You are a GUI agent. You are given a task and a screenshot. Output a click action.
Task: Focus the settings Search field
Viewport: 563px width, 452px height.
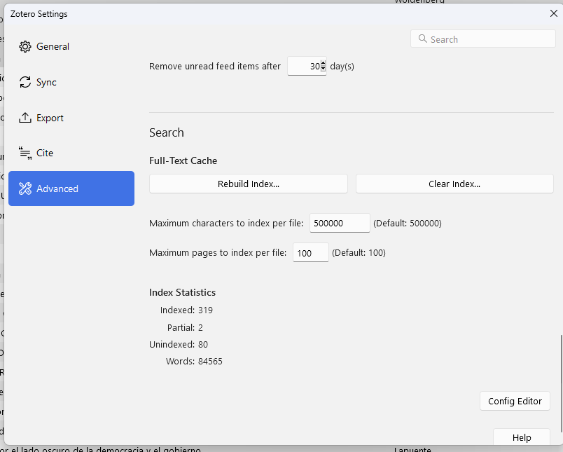(483, 39)
